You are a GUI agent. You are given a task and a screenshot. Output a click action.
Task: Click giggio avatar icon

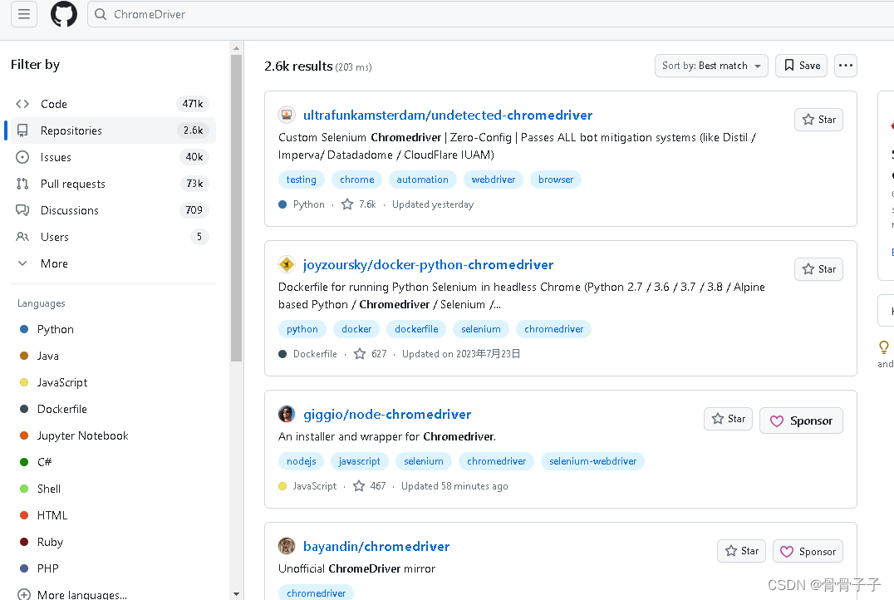286,414
